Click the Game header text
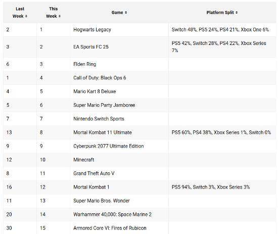Viewport: 278px width, 234px height. click(x=117, y=13)
